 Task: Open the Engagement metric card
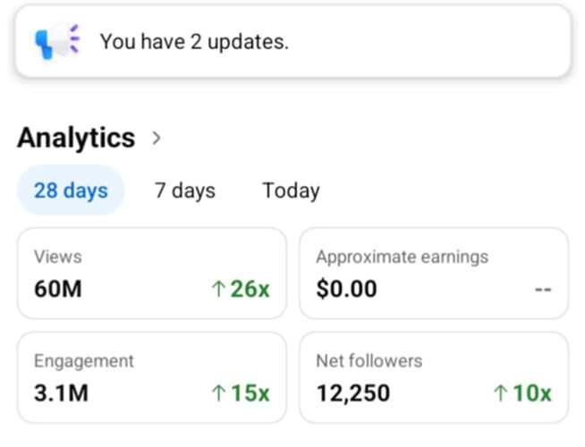tap(151, 377)
